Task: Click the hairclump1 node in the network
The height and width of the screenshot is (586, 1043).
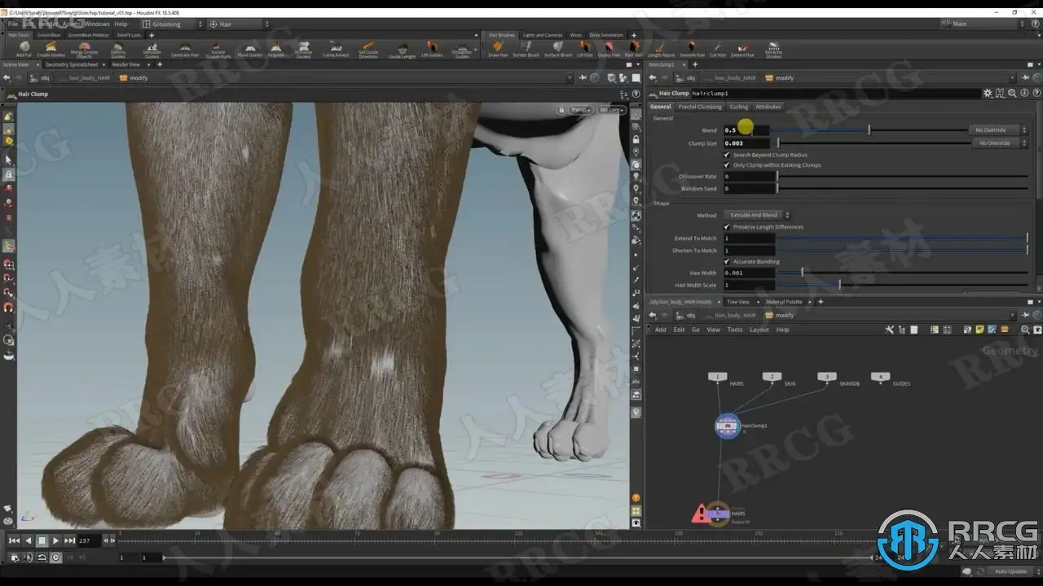Action: pos(728,426)
